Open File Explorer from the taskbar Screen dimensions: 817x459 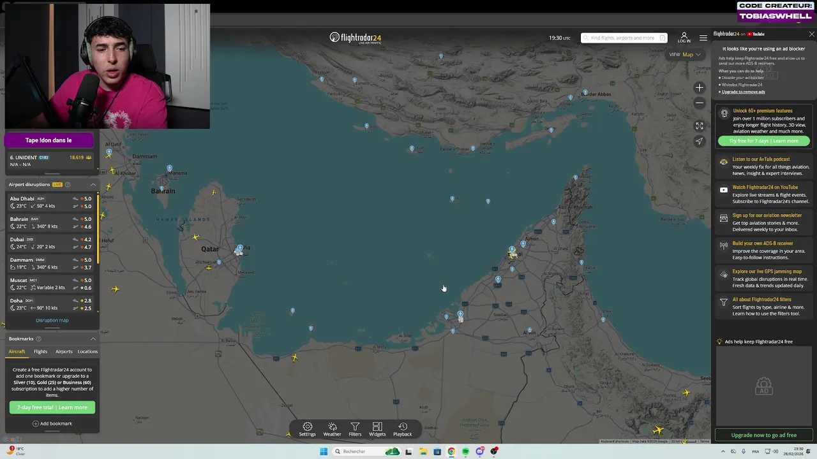pos(423,451)
